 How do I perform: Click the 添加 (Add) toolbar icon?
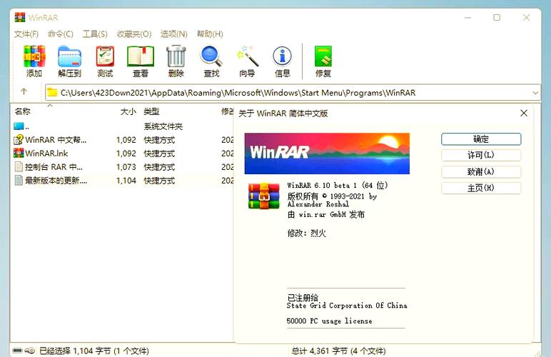pos(34,56)
